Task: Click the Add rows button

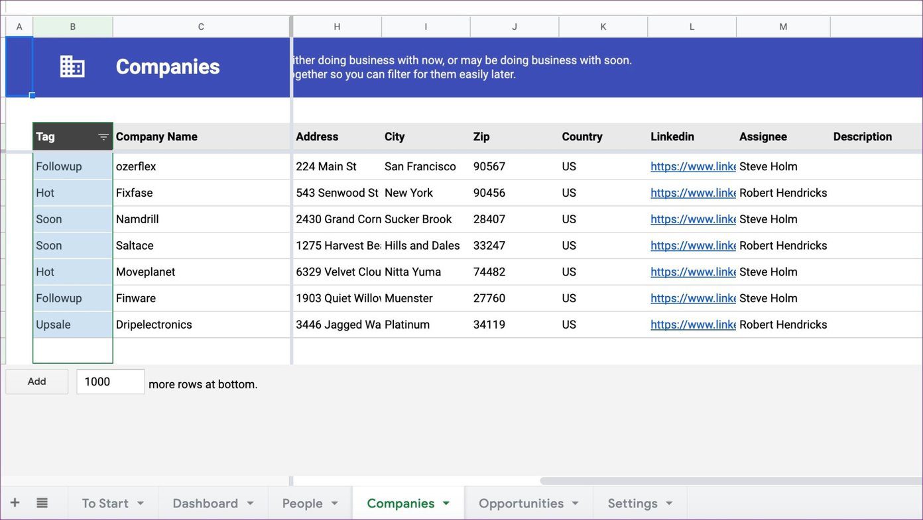Action: pos(37,382)
